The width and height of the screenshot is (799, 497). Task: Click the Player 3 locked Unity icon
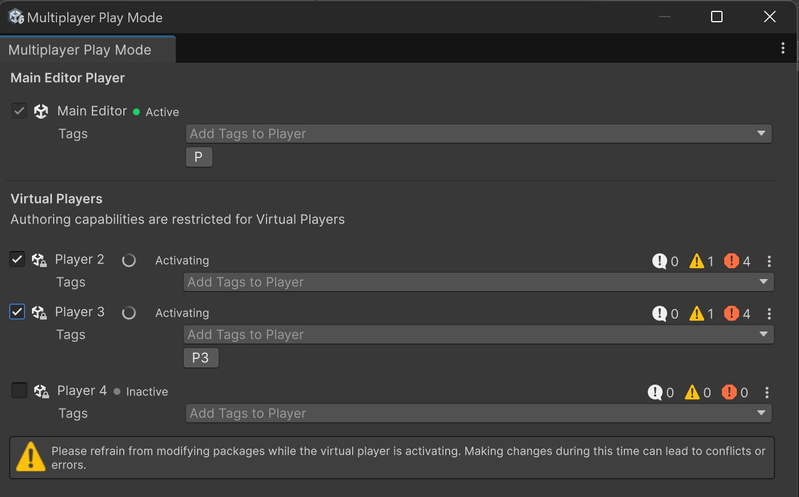click(x=39, y=313)
